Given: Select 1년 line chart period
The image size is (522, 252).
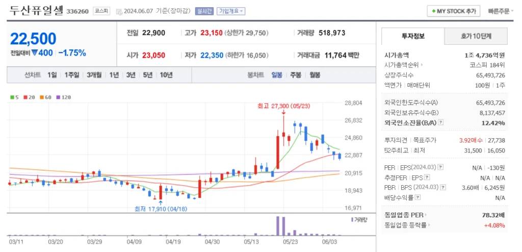Looking at the screenshot, I should (x=114, y=75).
